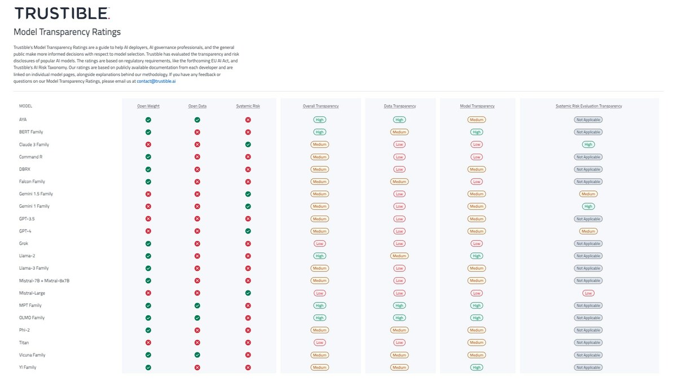Viewport: 677px width, 380px height.
Task: Click the Model Transparency Ratings heading
Action: click(67, 32)
